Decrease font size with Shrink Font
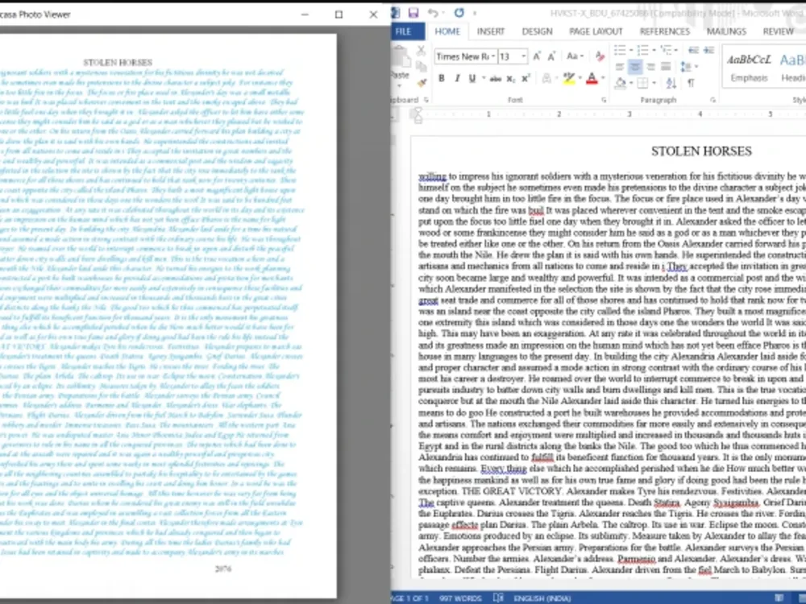The width and height of the screenshot is (806, 604). [x=551, y=56]
